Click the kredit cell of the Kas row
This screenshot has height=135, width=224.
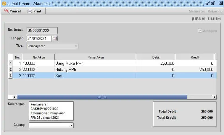[x=195, y=76]
